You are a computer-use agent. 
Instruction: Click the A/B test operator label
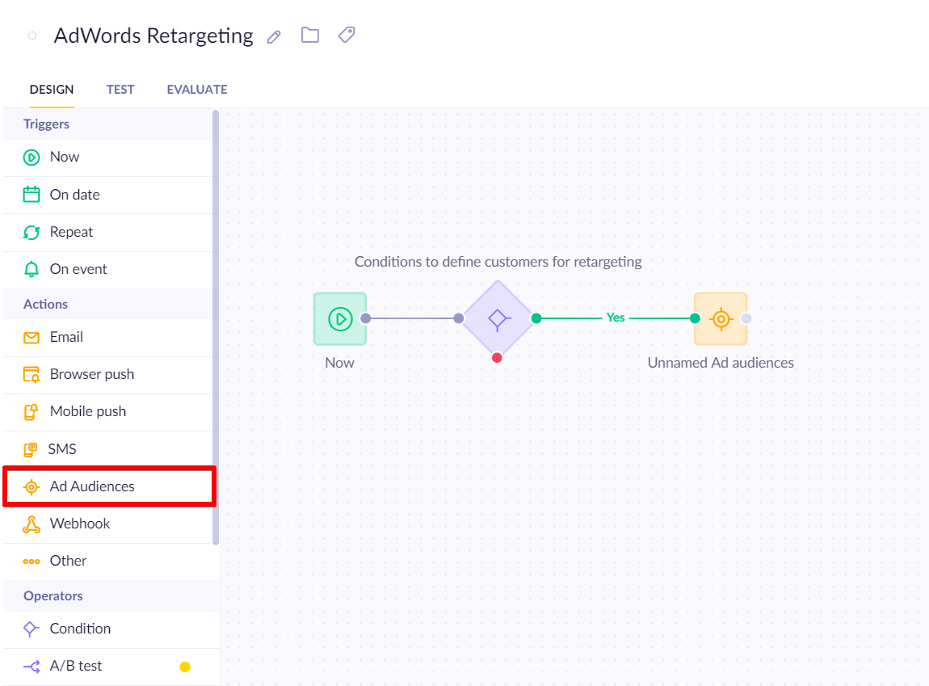(76, 666)
